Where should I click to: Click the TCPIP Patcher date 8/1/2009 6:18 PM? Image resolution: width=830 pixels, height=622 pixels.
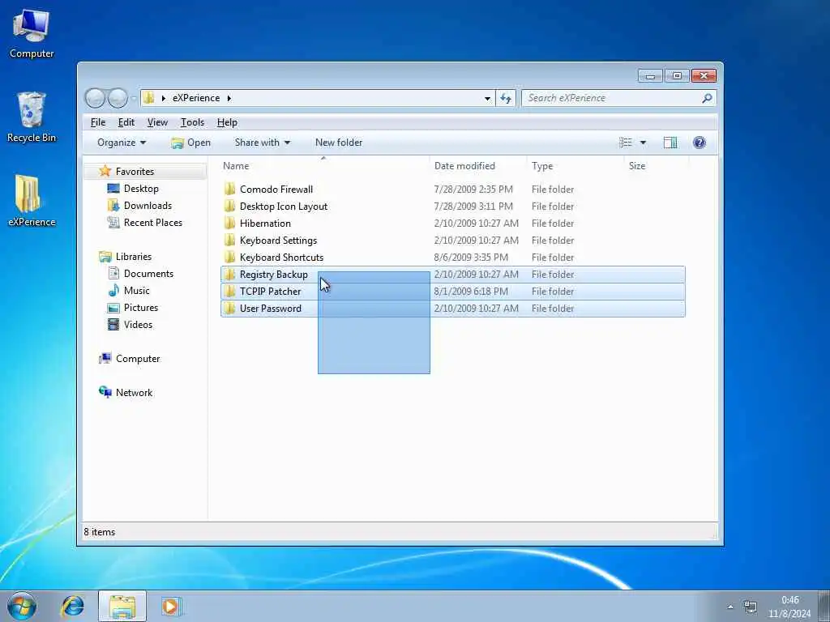point(471,291)
